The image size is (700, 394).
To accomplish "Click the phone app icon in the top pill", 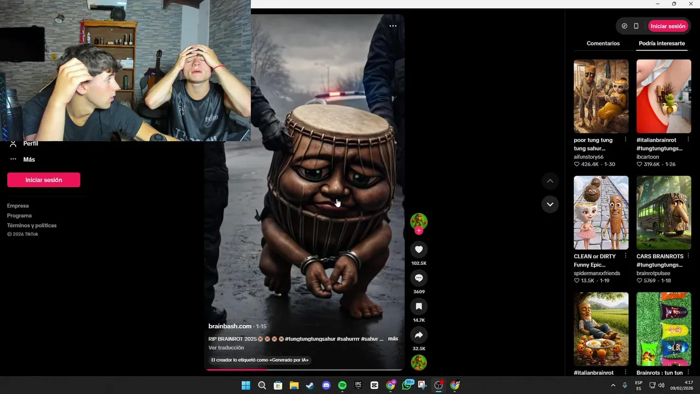I will tap(636, 26).
